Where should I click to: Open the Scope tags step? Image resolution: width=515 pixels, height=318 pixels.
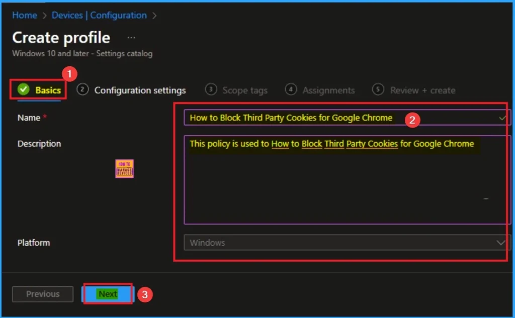pos(236,90)
